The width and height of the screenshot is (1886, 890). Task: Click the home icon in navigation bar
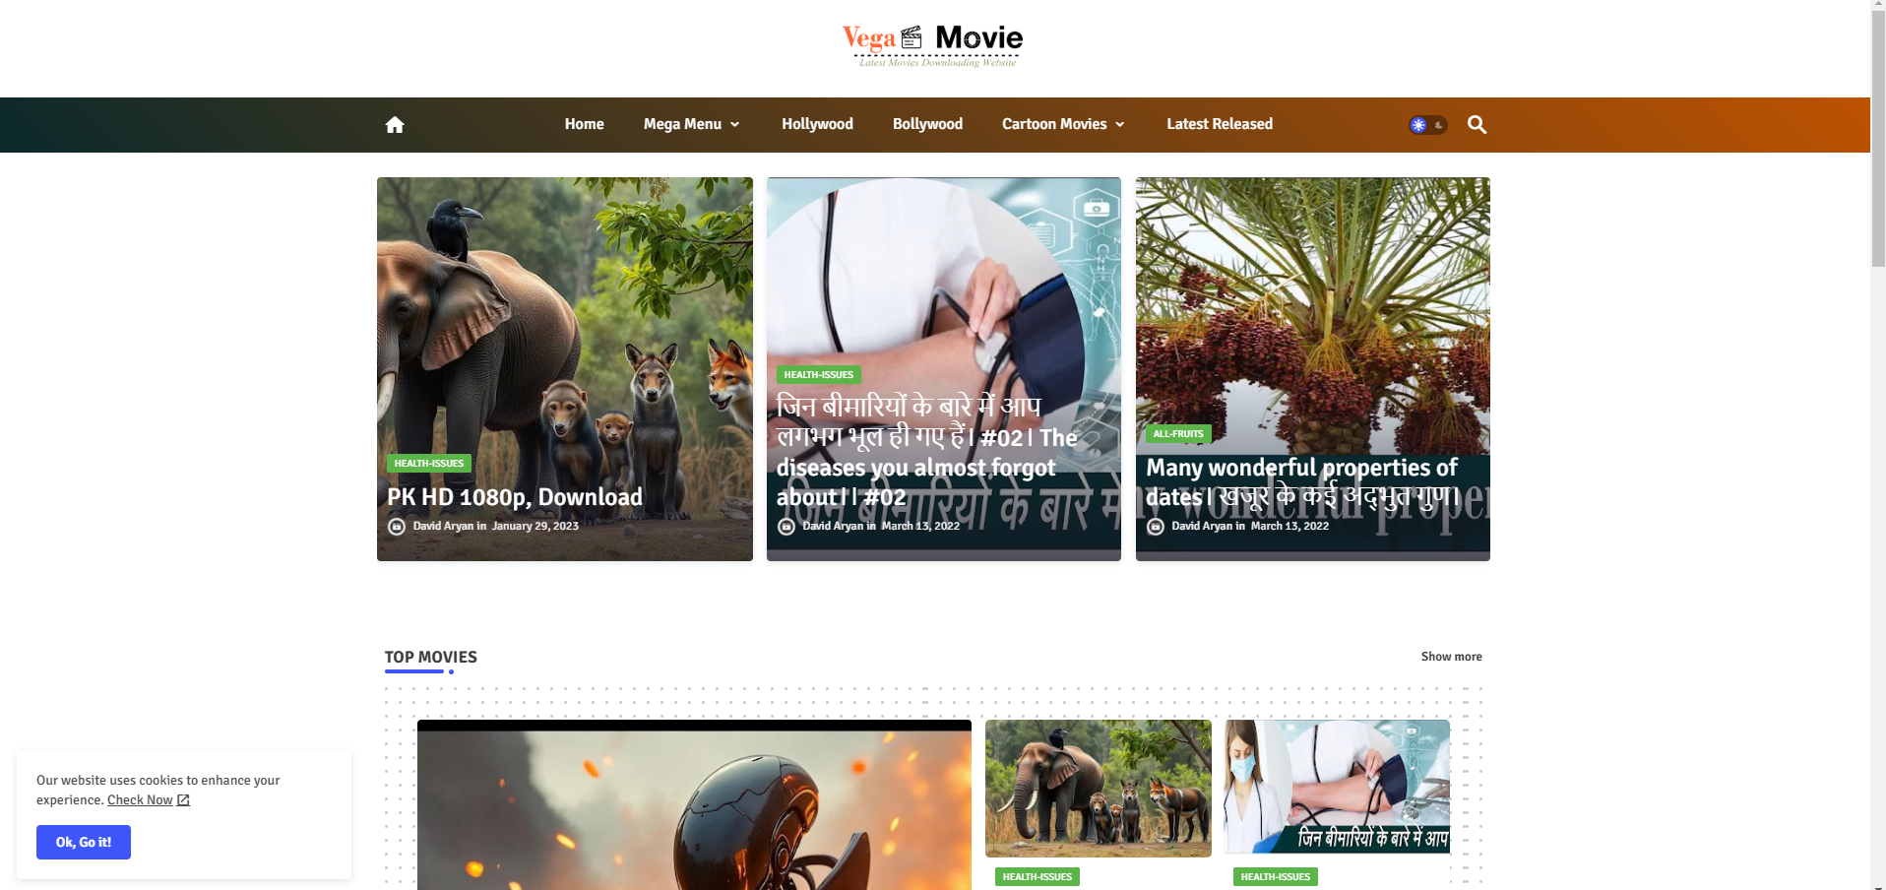(x=395, y=124)
